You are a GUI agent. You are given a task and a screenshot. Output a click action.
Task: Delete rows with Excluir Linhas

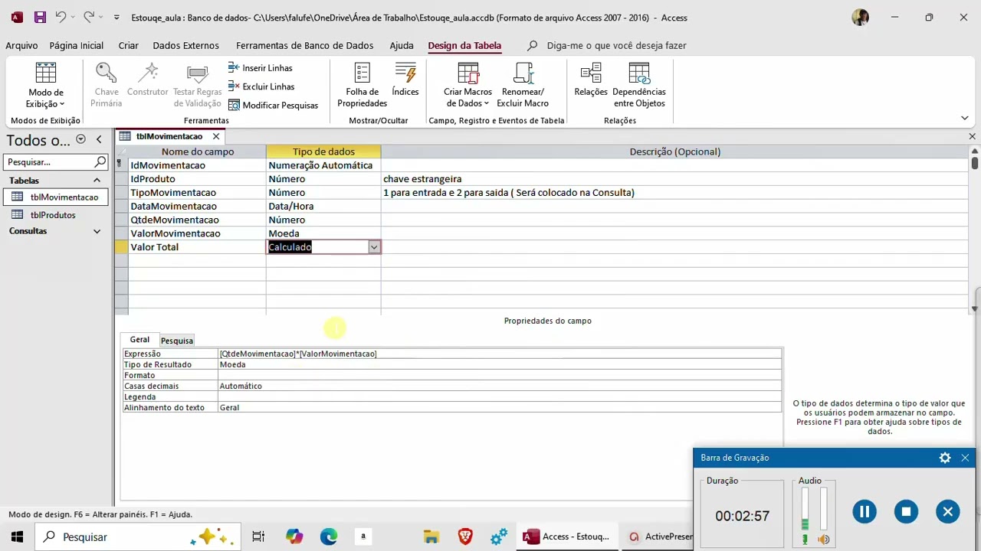(261, 86)
